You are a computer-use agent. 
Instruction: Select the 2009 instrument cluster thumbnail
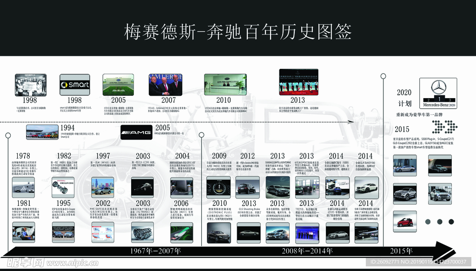point(218,187)
